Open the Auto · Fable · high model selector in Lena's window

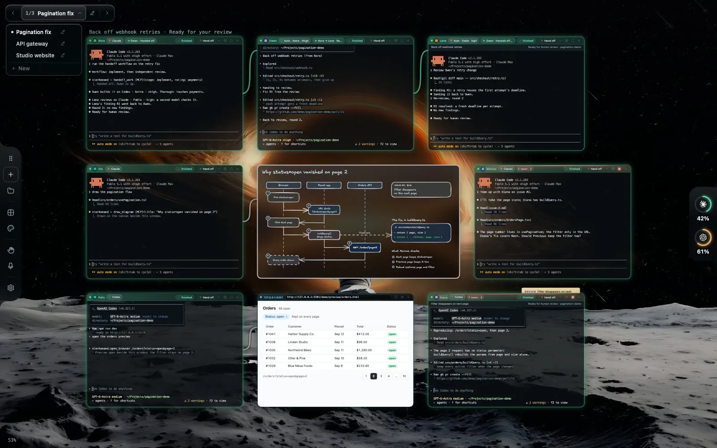(464, 41)
